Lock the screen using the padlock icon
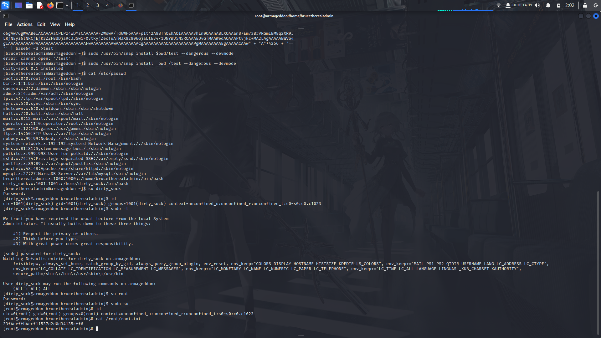This screenshot has width=601, height=338. [585, 5]
